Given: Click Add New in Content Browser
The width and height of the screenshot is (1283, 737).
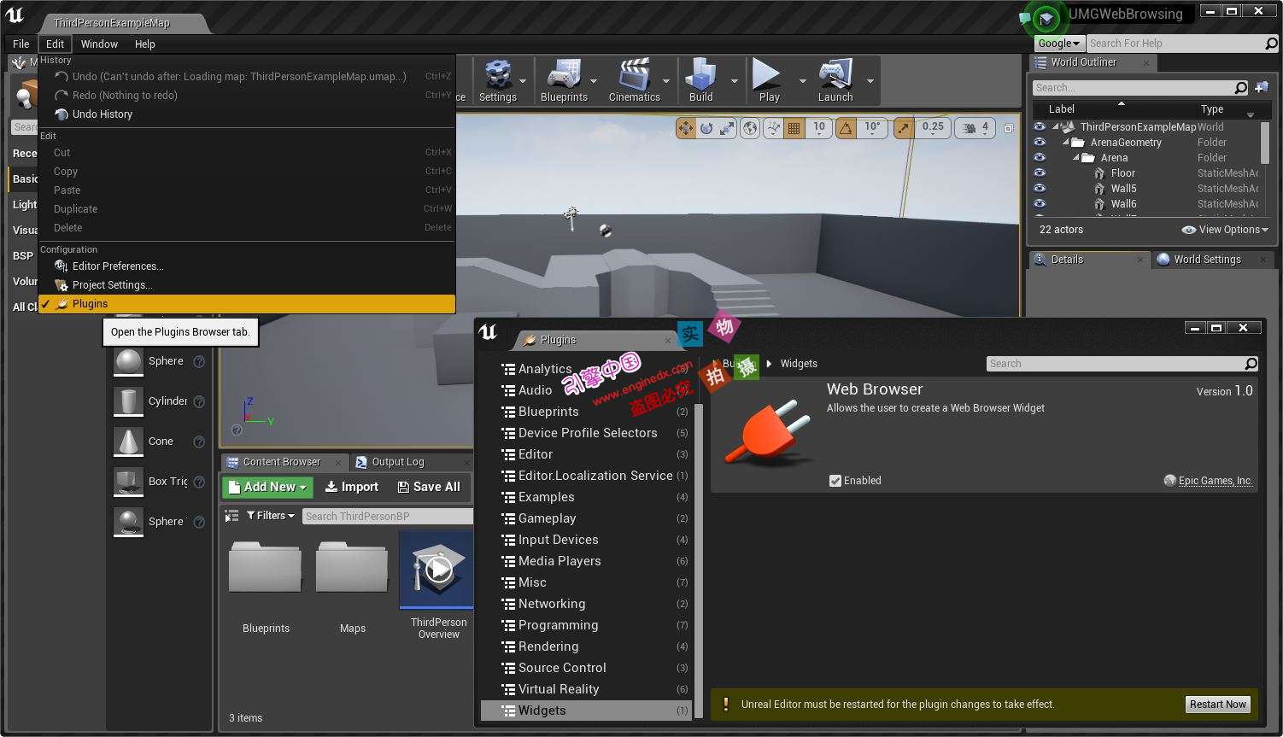Looking at the screenshot, I should click(x=267, y=487).
